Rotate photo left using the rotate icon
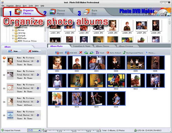 [x=86, y=52]
